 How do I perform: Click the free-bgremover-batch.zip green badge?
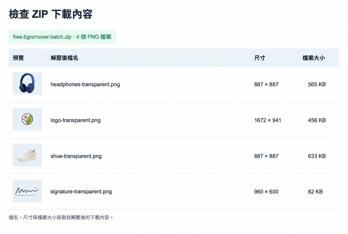tap(62, 37)
